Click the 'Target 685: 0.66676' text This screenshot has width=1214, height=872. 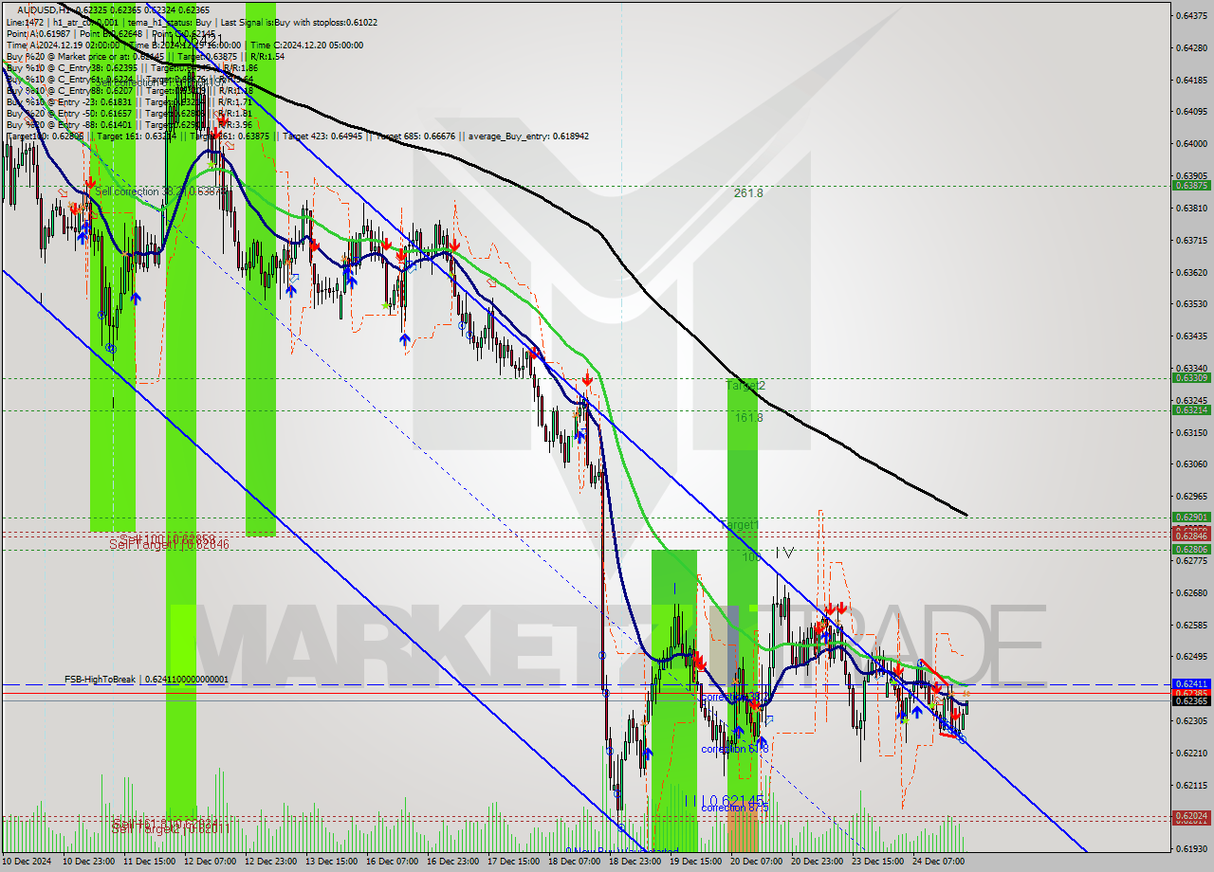(415, 136)
